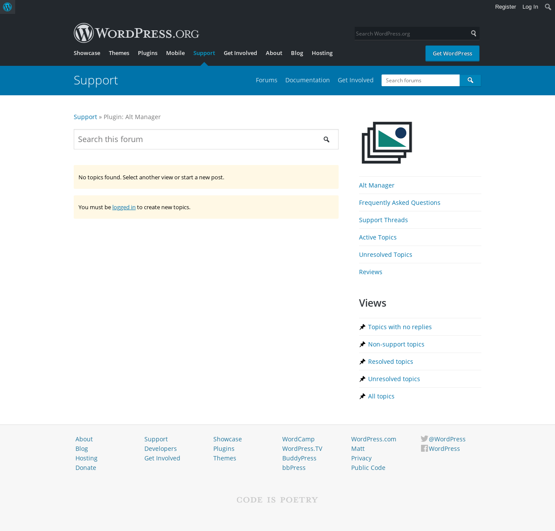Open the footer Public Code link
This screenshot has width=555, height=531.
pos(368,468)
